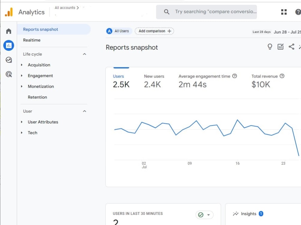
Task: Click the Customize report edit icon
Action: pos(281,47)
